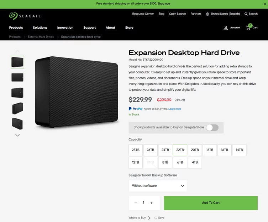Select the second product thumbnail
This screenshot has width=268, height=222.
click(17, 77)
